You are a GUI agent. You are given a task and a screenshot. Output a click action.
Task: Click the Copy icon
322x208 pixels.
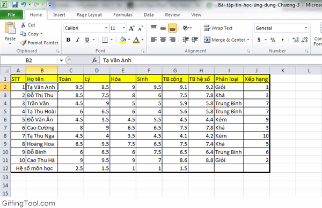[23, 34]
